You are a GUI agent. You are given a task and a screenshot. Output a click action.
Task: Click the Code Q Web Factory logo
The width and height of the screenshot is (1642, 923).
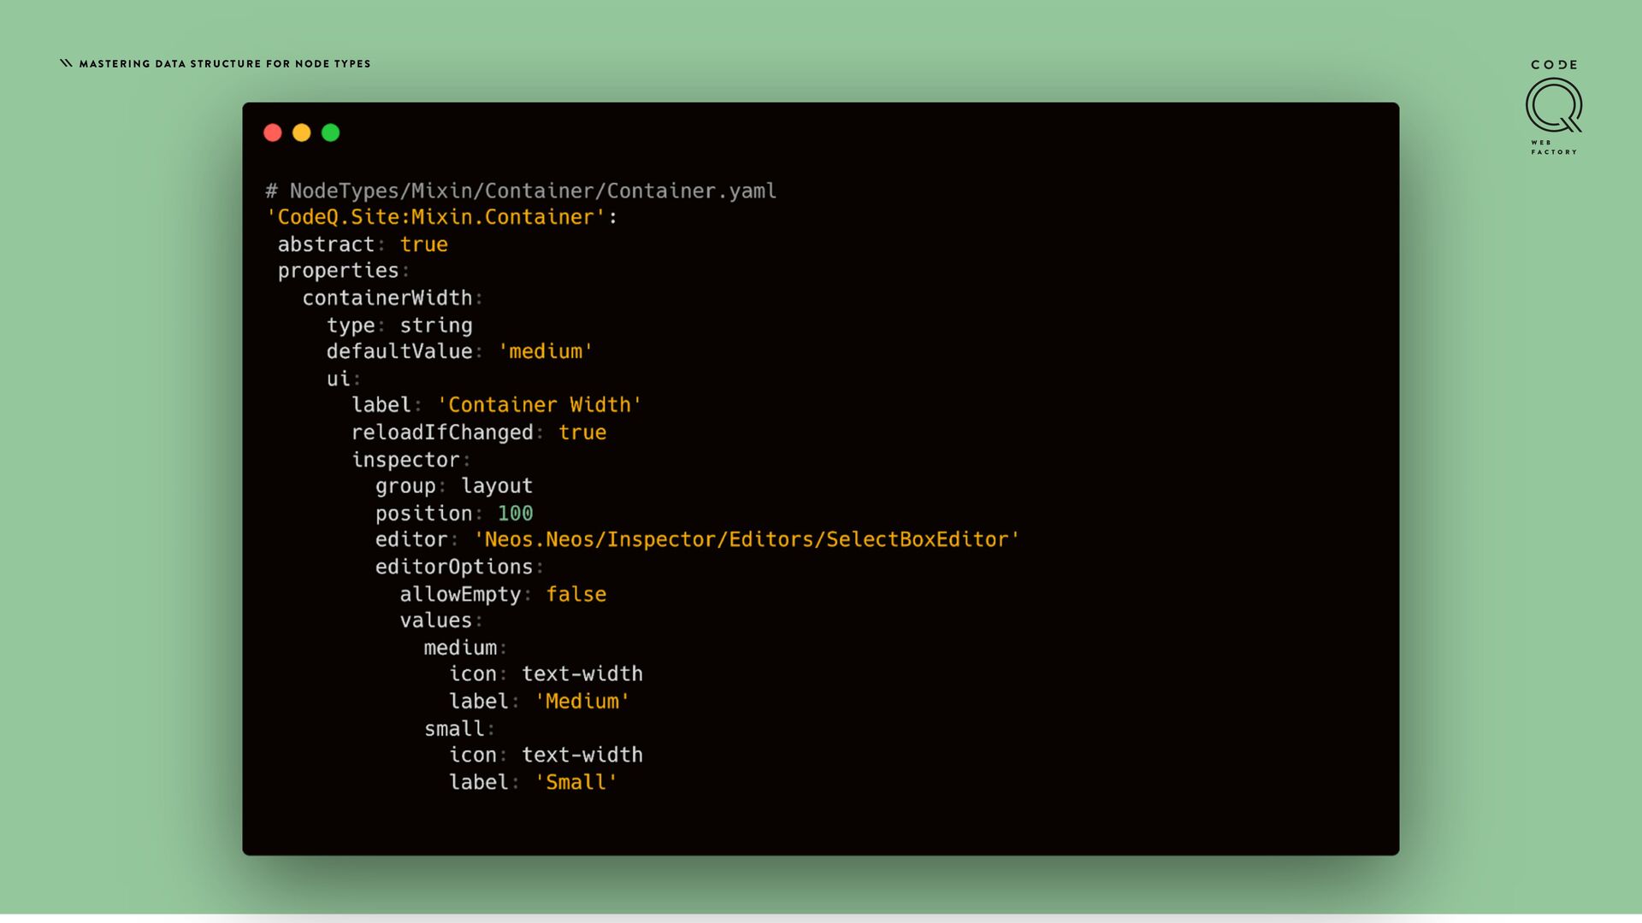(x=1553, y=108)
